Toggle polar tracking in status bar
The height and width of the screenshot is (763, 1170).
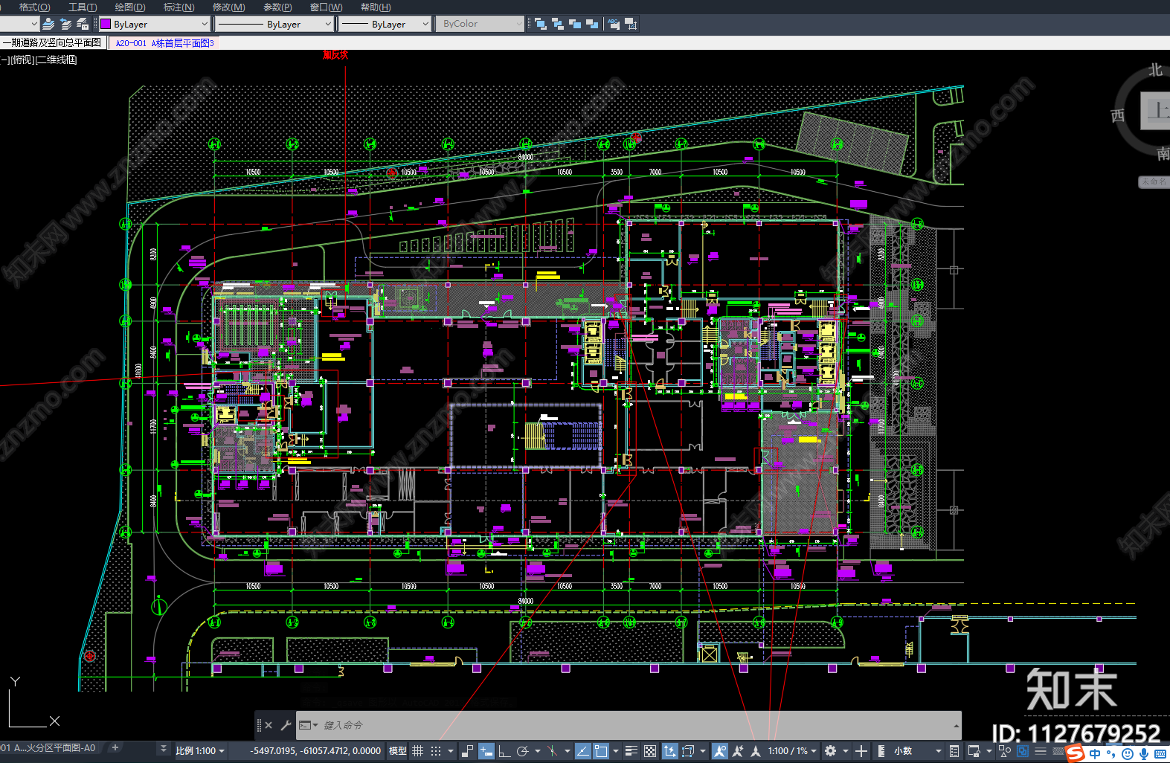tap(522, 751)
